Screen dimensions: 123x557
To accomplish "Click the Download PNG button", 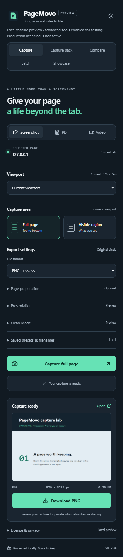I will click(x=61, y=501).
